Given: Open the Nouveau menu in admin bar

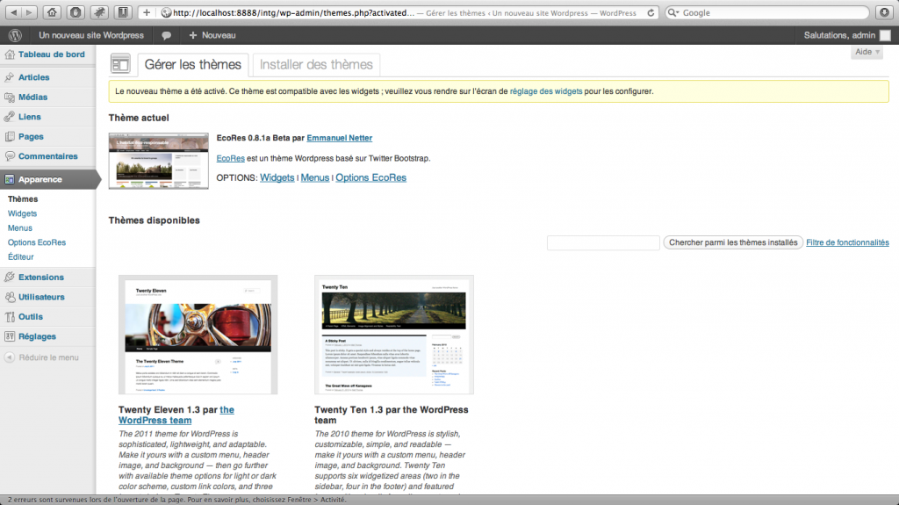Looking at the screenshot, I should [212, 36].
